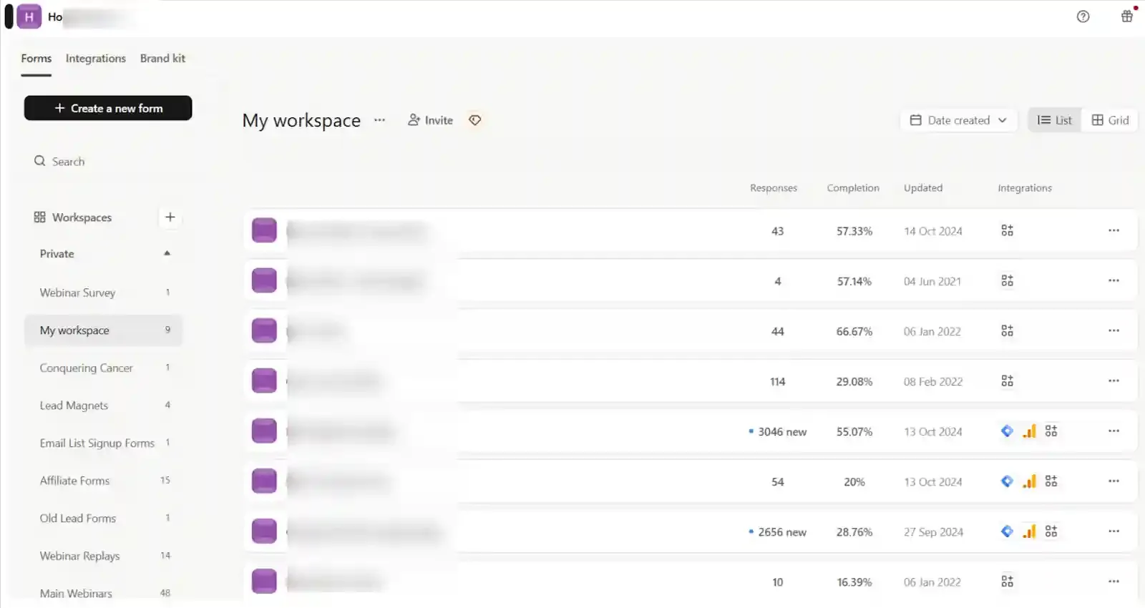Click add-integration icon in 3046 new row
The image size is (1145, 608).
1051,431
